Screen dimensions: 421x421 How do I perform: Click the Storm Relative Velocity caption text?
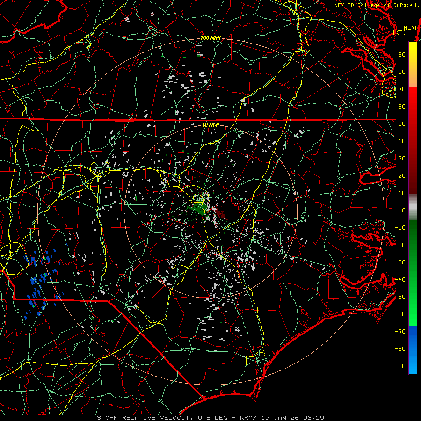pos(210,418)
